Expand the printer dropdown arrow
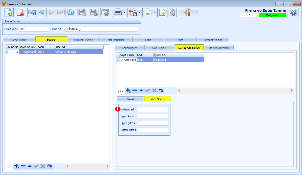 [x=125, y=12]
